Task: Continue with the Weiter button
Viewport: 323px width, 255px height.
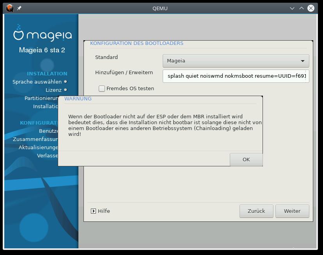Action: (292, 211)
